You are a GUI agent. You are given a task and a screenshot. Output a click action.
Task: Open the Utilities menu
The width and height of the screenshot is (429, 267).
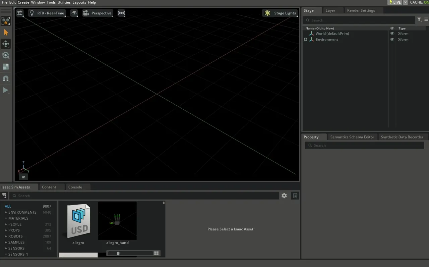pyautogui.click(x=64, y=2)
